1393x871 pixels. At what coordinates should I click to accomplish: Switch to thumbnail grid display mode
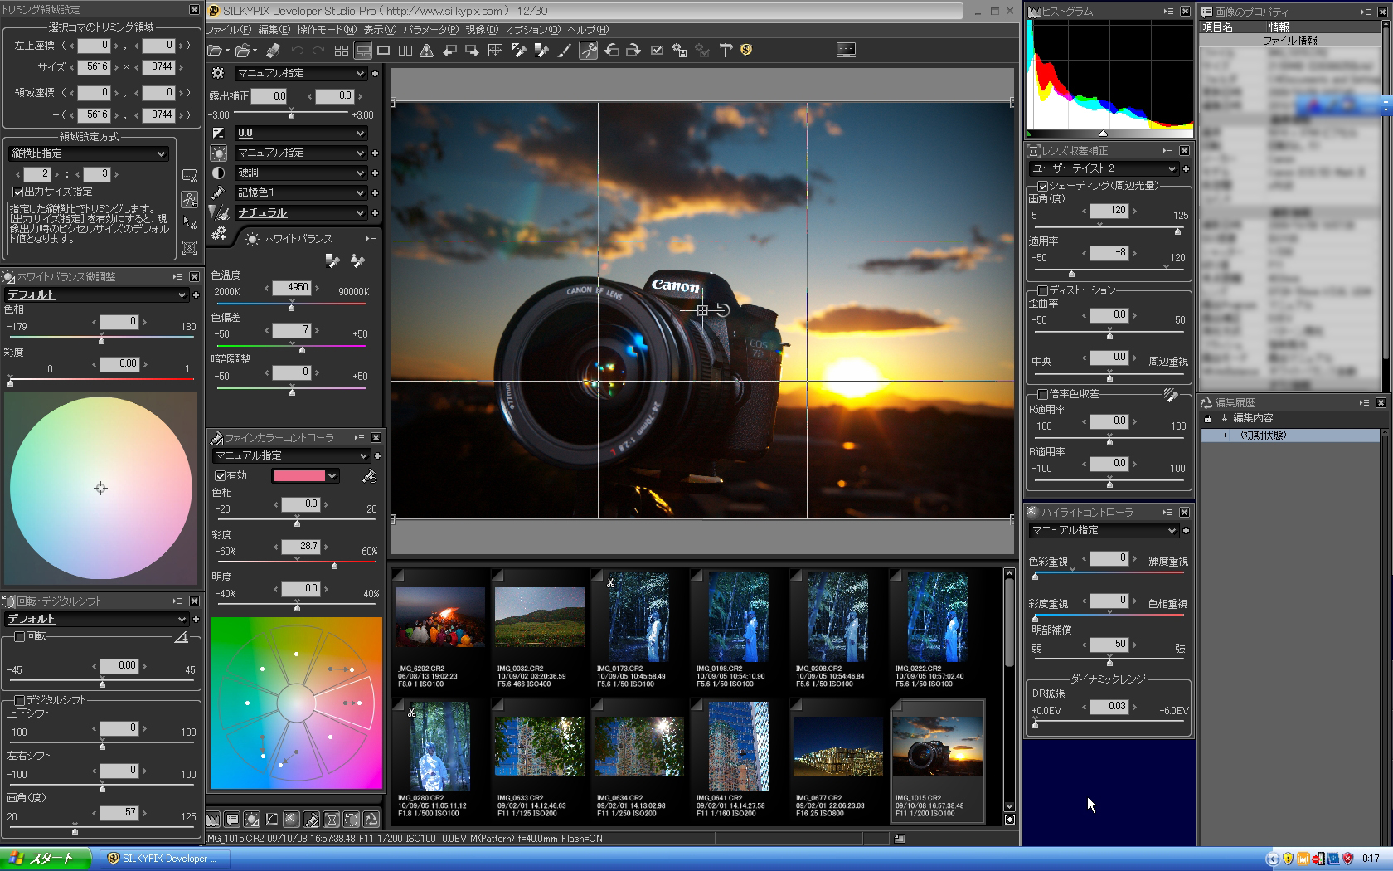point(342,51)
